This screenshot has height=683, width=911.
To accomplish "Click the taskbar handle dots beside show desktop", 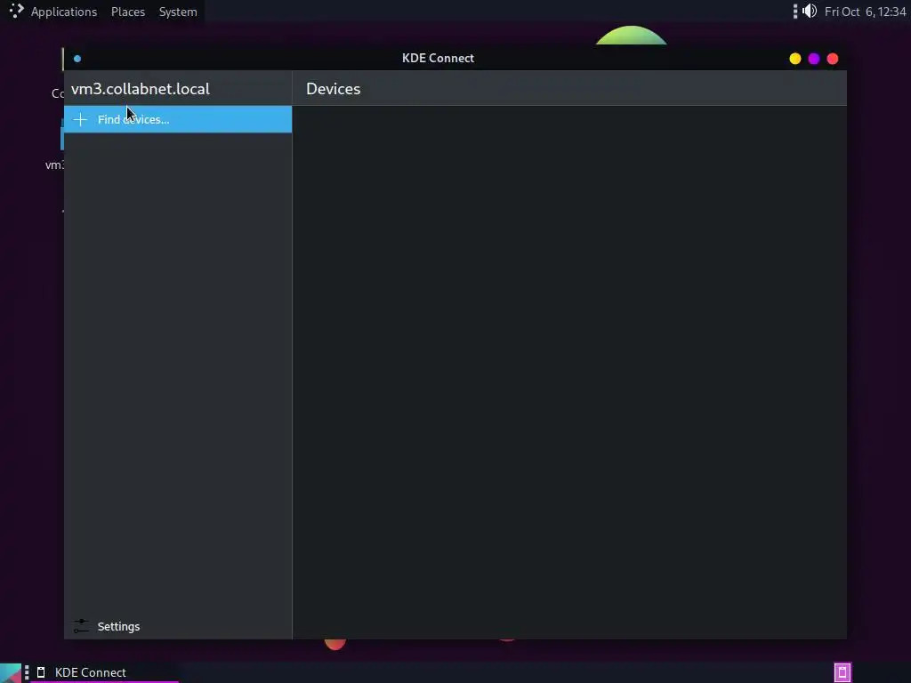I will point(27,672).
